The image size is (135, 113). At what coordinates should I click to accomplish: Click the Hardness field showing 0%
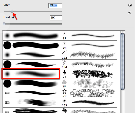point(56,18)
